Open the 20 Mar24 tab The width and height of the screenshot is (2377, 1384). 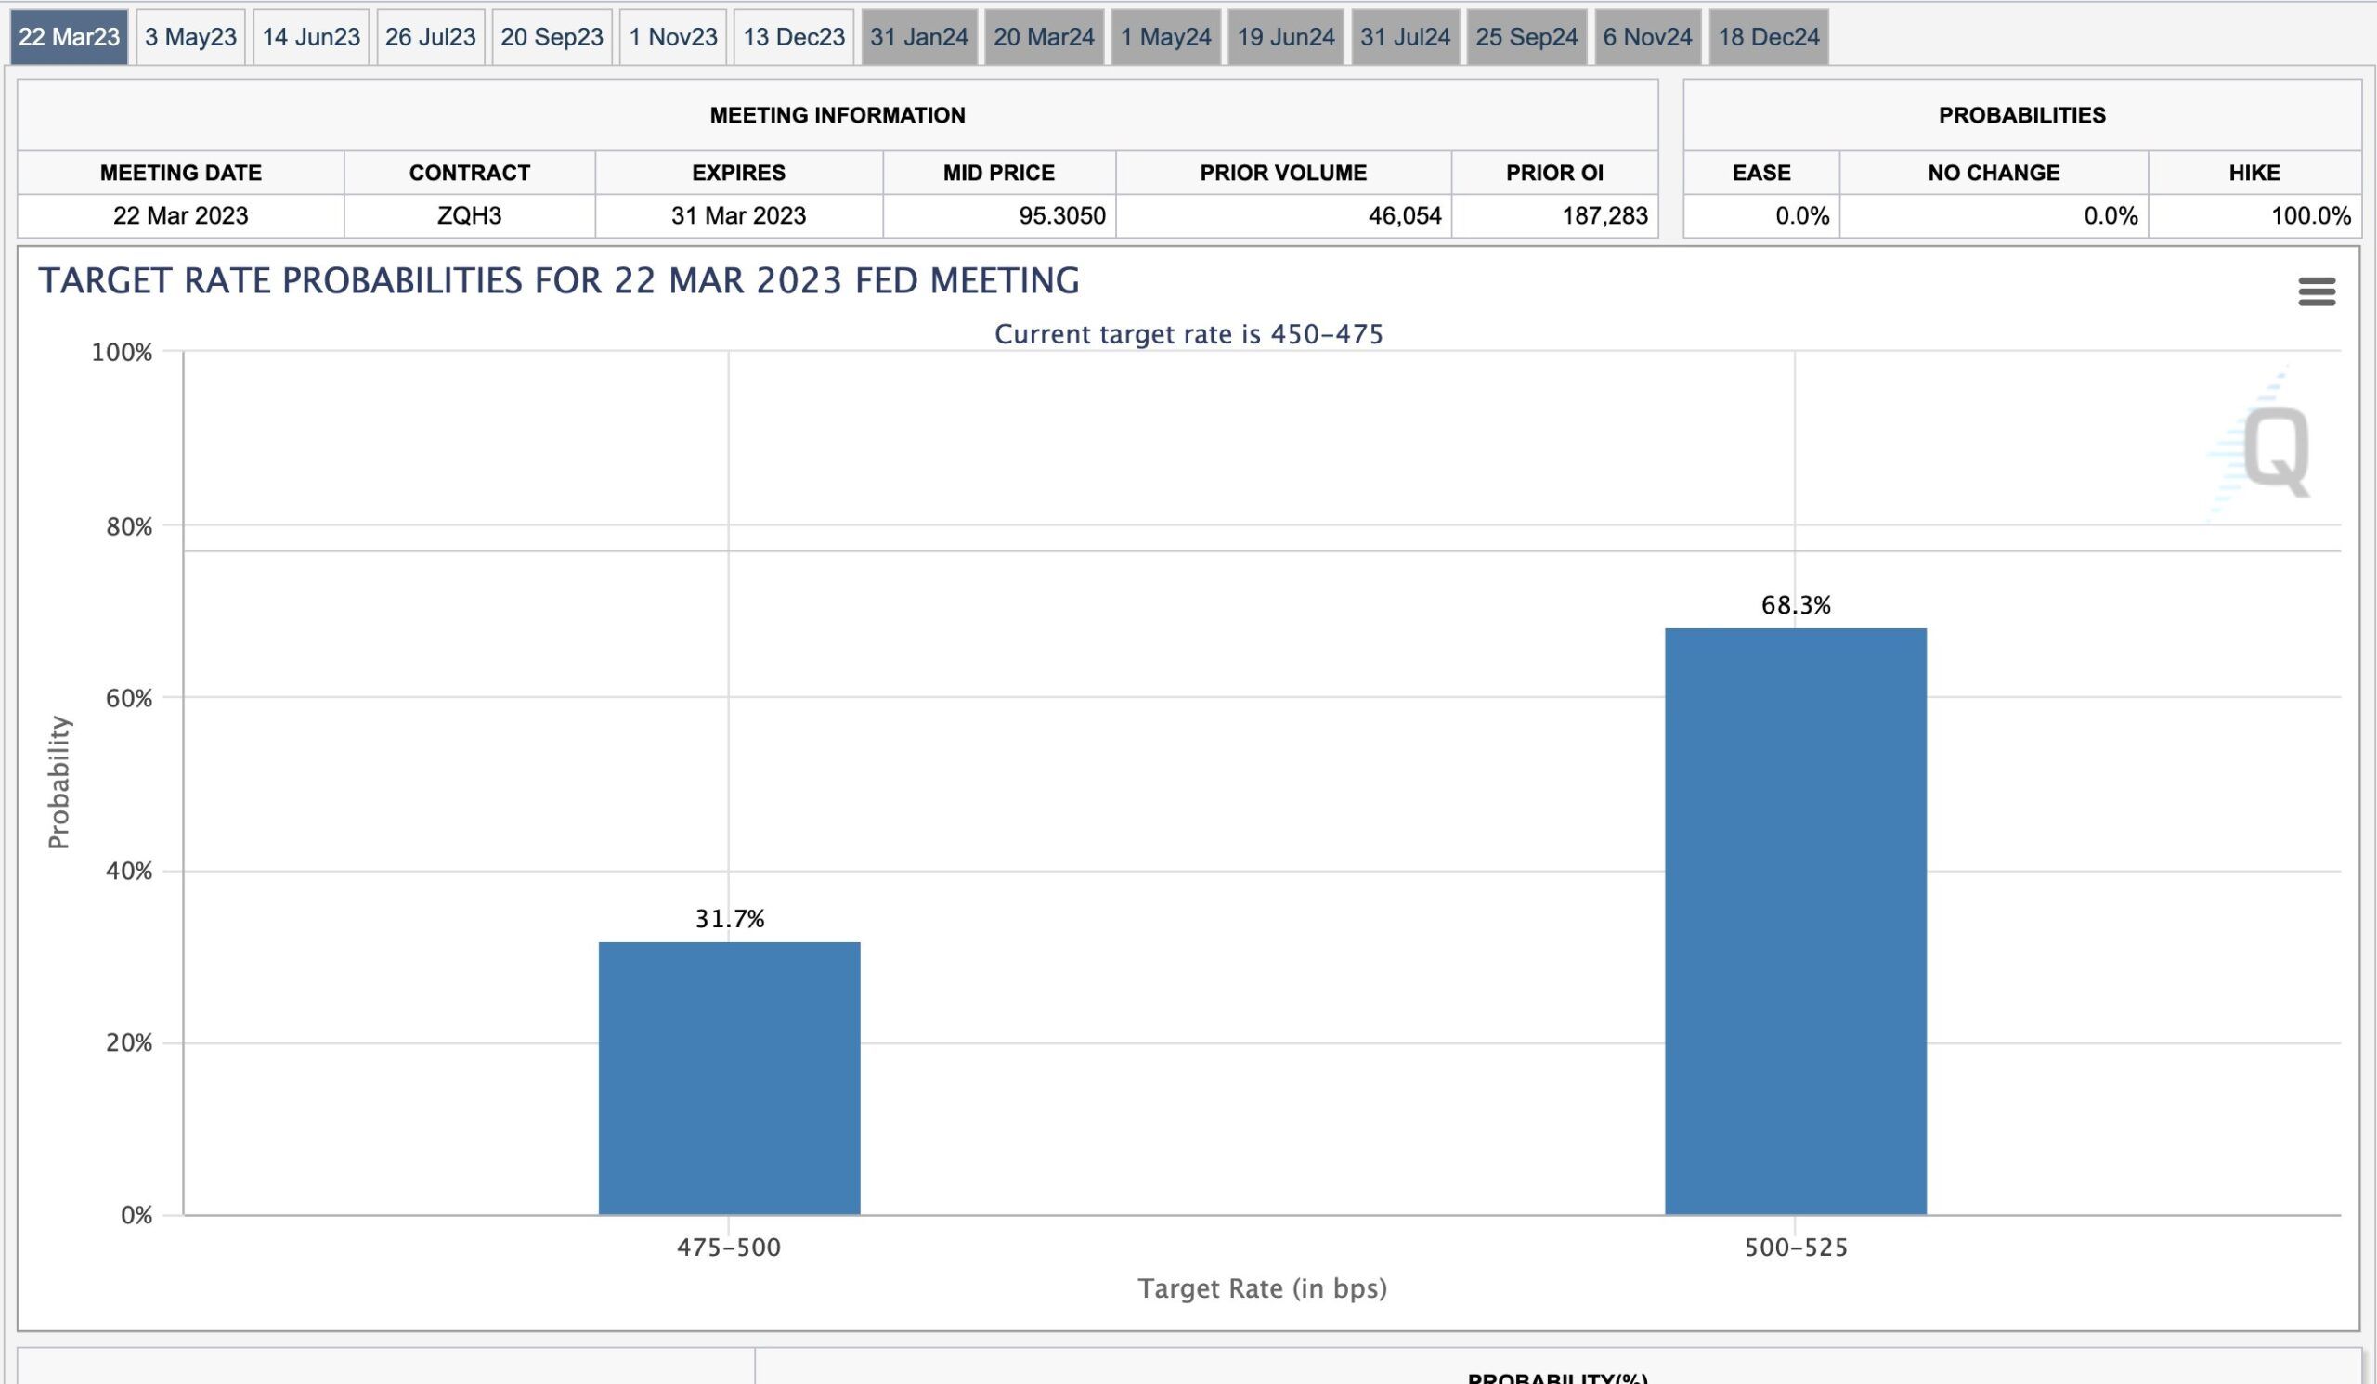coord(1044,38)
